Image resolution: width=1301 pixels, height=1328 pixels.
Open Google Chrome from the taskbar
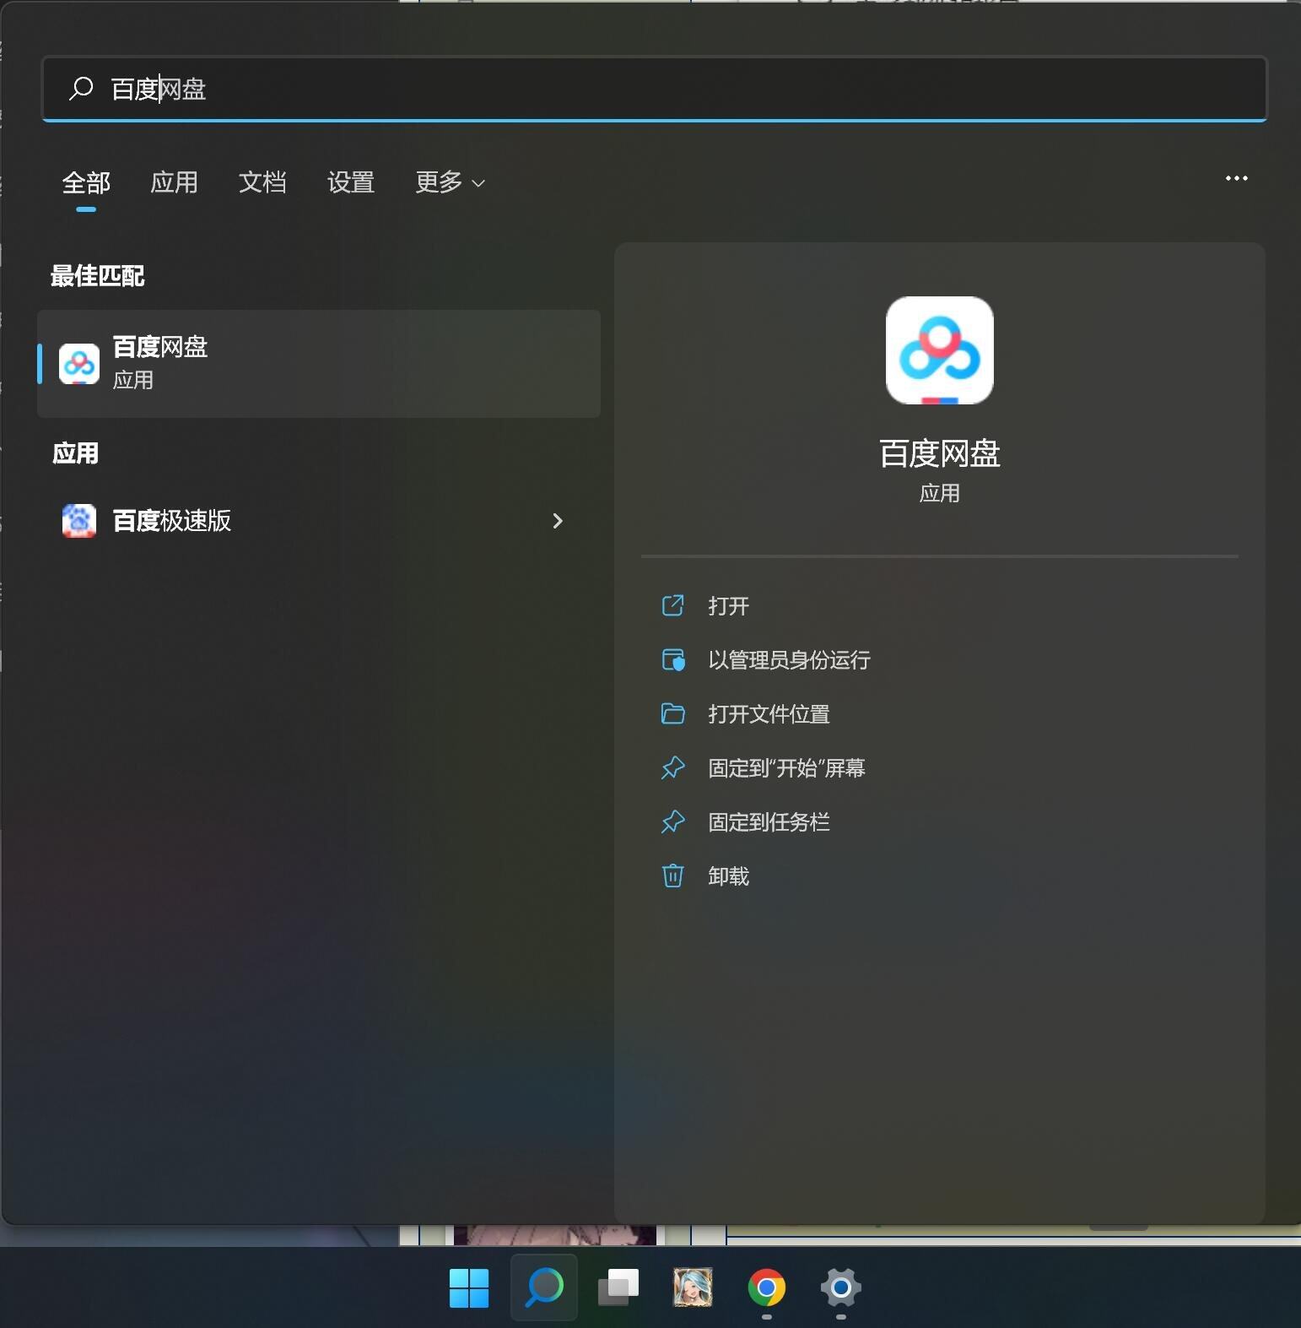click(767, 1287)
